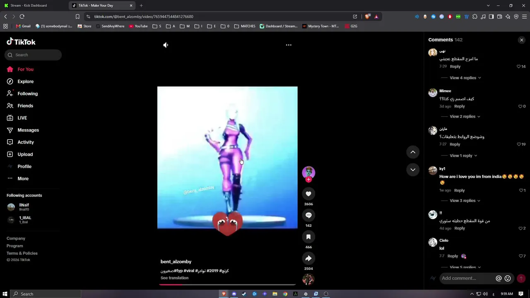Open the Activity notifications
The image size is (530, 298).
click(x=26, y=142)
